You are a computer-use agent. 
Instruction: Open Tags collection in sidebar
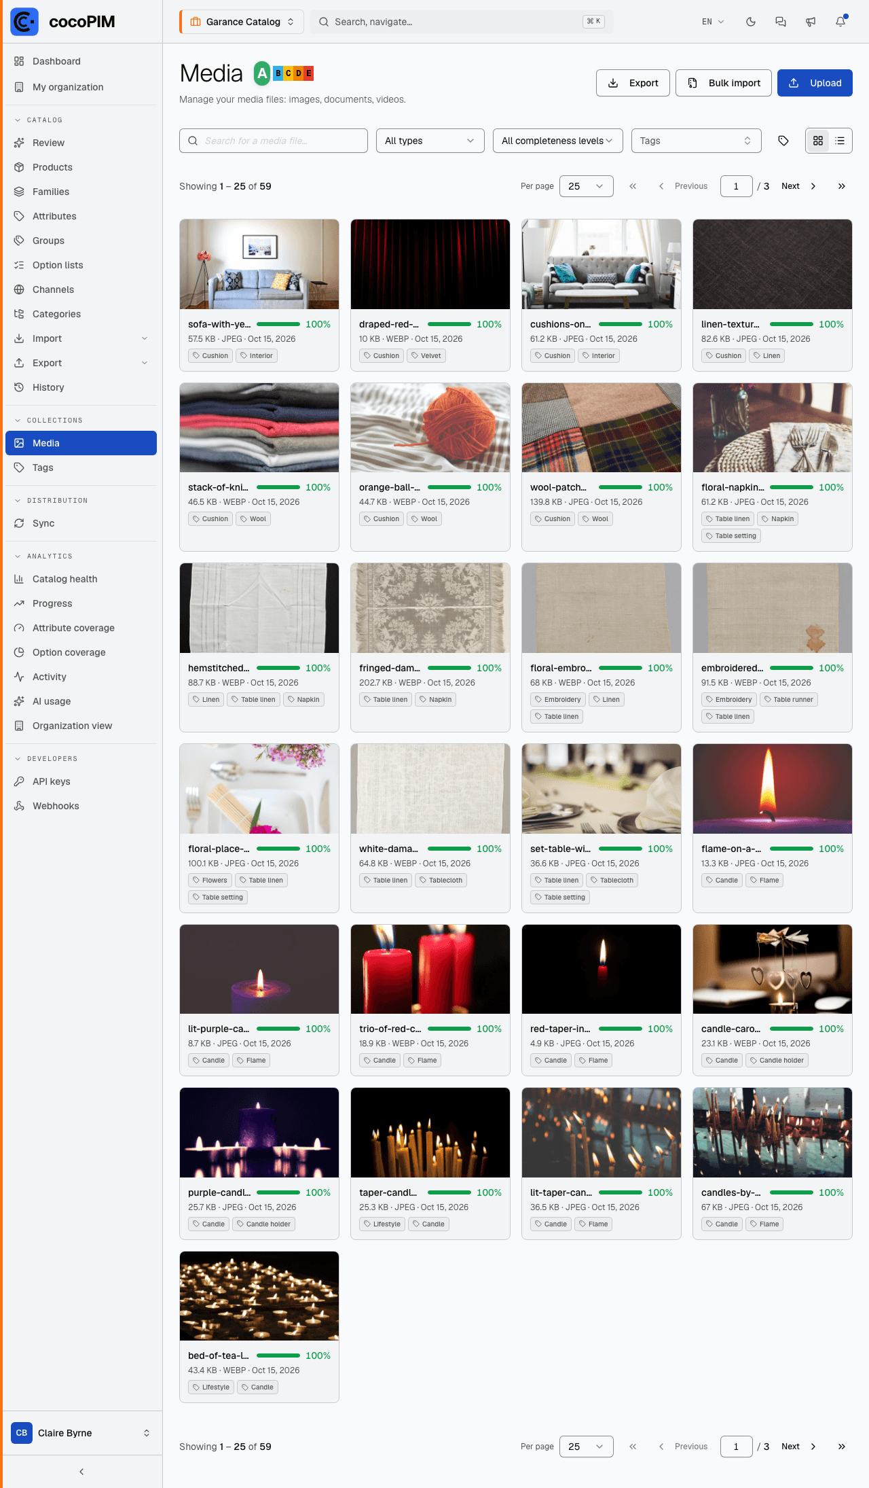click(81, 467)
